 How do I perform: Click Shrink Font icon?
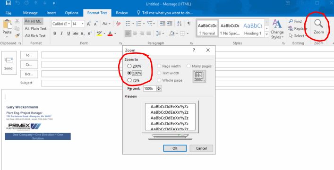coord(95,24)
